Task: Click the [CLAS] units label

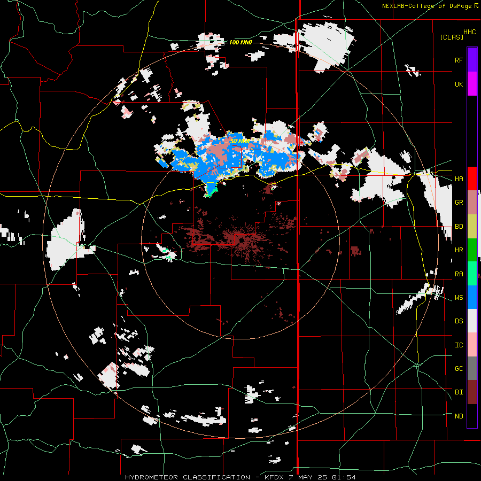Action: click(x=452, y=37)
